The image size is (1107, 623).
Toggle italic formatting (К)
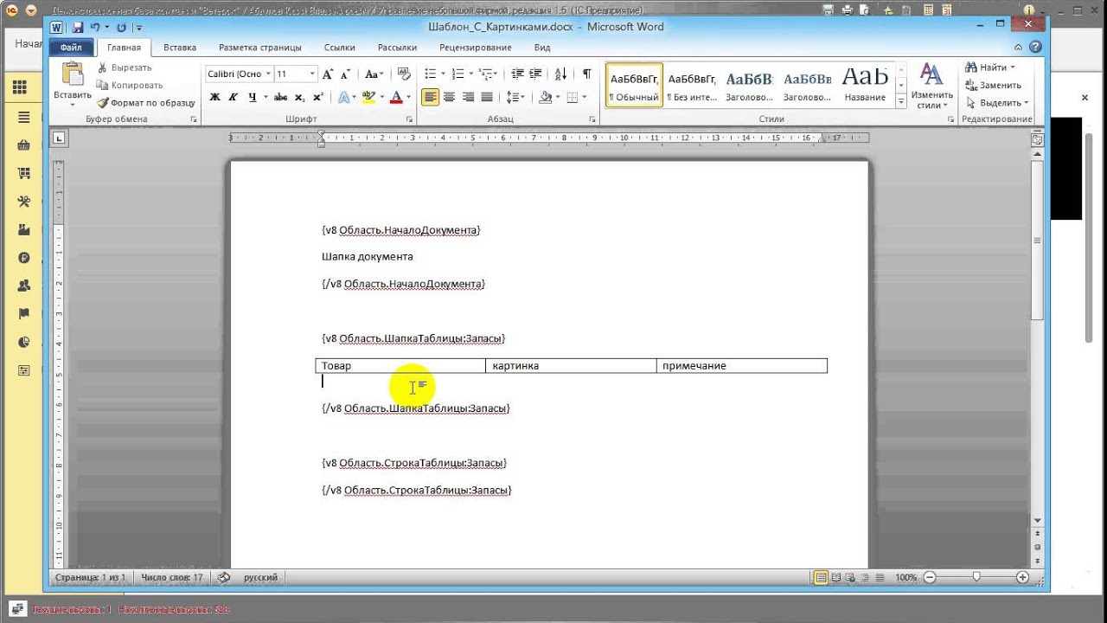pos(234,97)
